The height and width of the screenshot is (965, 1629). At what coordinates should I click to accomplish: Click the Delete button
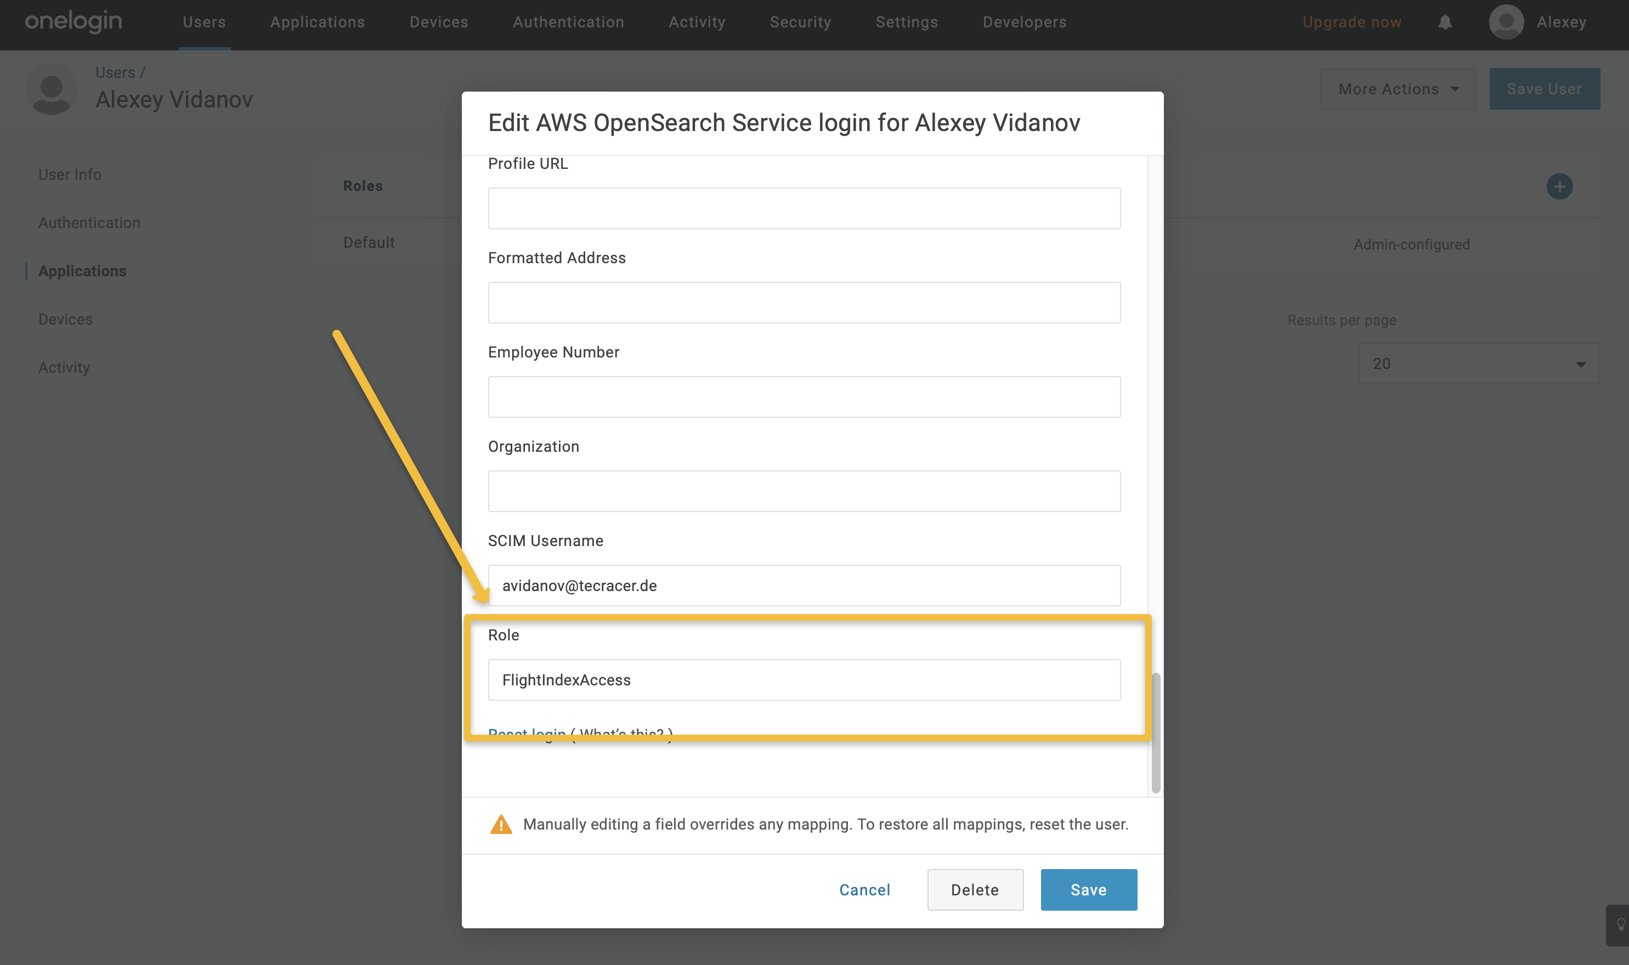[x=975, y=889]
